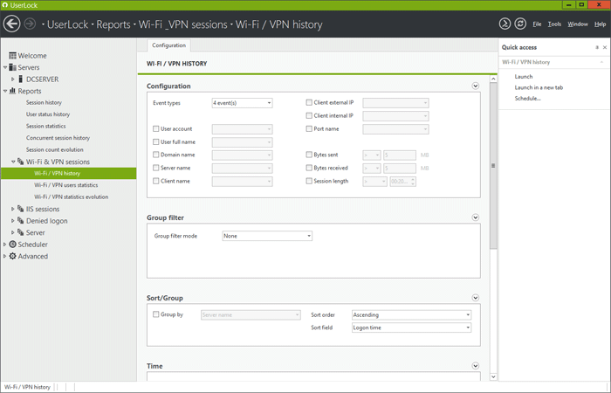Image resolution: width=611 pixels, height=393 pixels.
Task: Collapse the Group filter section chevron
Action: pyautogui.click(x=476, y=217)
